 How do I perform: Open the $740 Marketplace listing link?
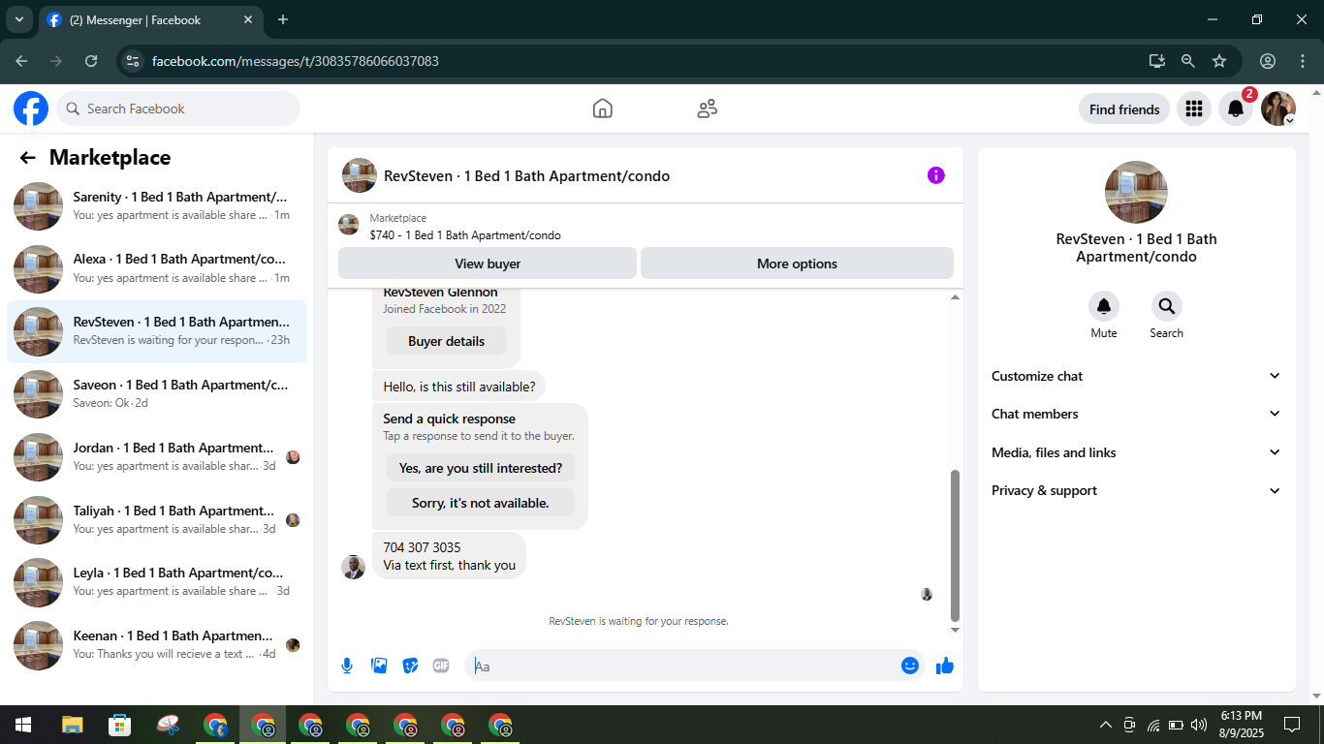[x=465, y=235]
